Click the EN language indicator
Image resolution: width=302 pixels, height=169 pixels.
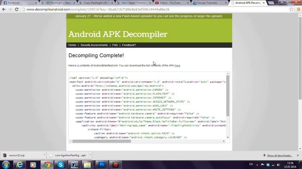[x=251, y=164]
